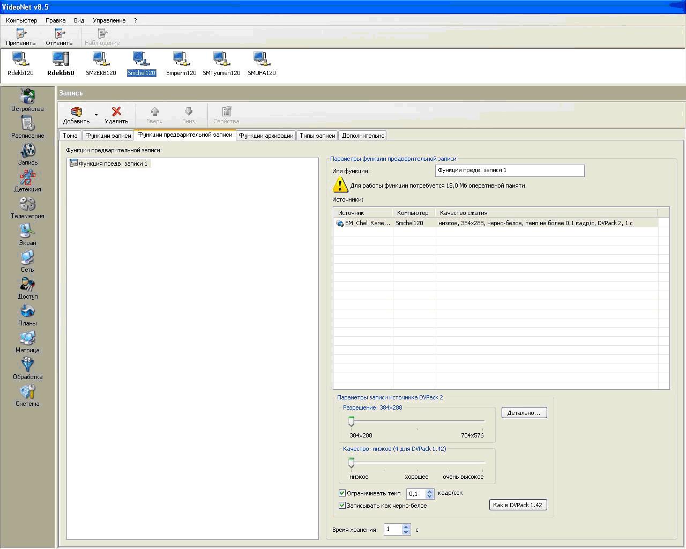This screenshot has height=549, width=686.
Task: Click the Время хранения value field
Action: (393, 530)
